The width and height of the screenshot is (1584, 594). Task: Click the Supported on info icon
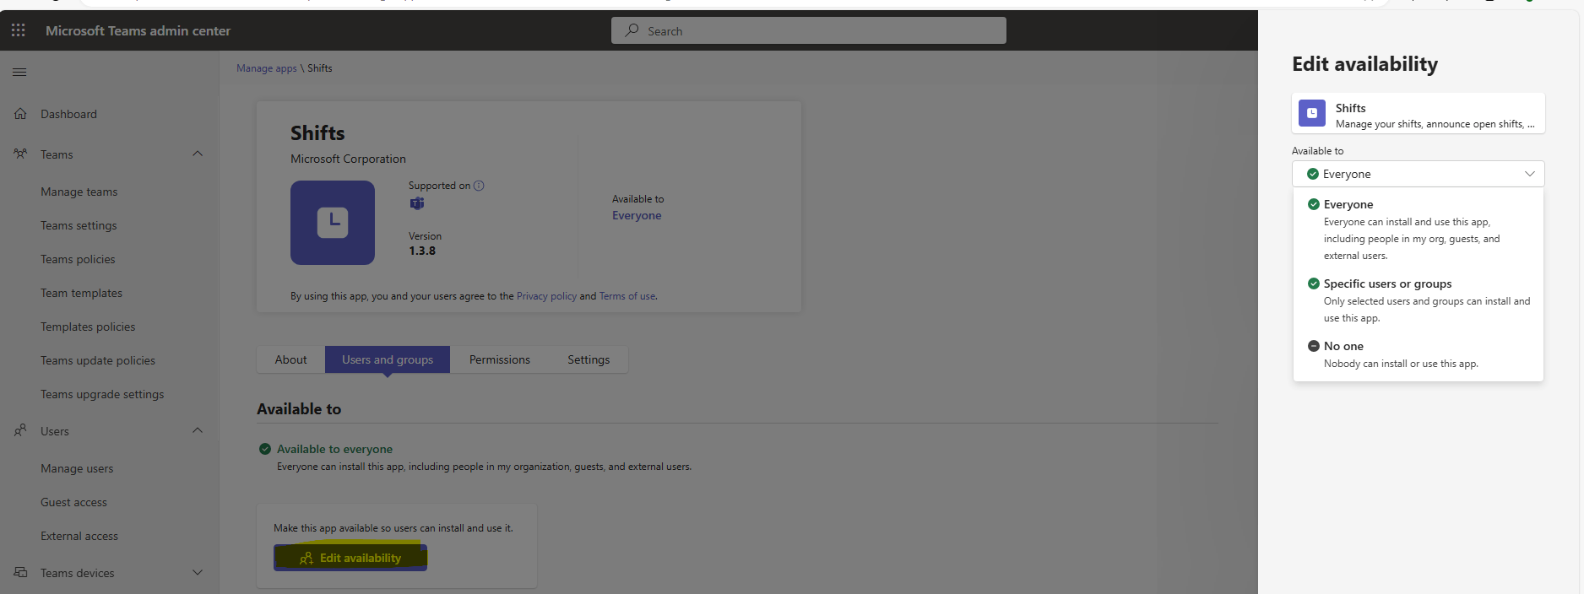click(x=479, y=186)
